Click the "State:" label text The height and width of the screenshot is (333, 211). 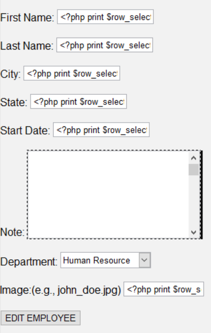[x=14, y=102]
